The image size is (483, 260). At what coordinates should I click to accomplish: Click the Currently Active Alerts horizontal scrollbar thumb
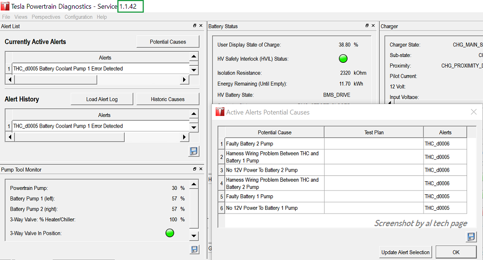pyautogui.click(x=56, y=80)
